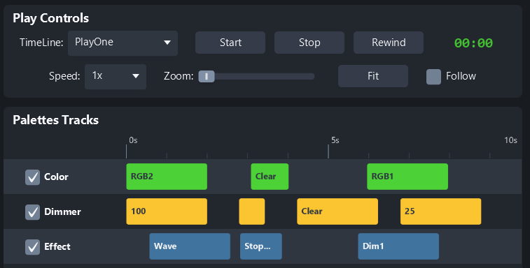Screen dimensions: 530x268
Task: Select the RGB1 color clip
Action: pyautogui.click(x=407, y=177)
